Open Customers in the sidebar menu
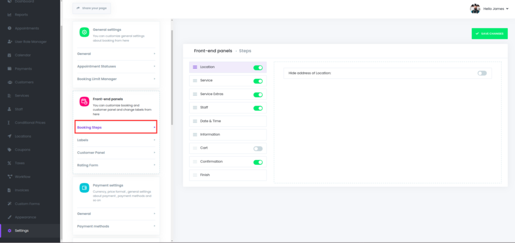 pos(24,82)
